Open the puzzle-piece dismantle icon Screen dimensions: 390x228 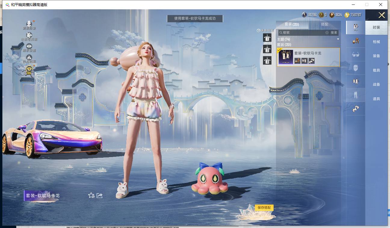(29, 35)
